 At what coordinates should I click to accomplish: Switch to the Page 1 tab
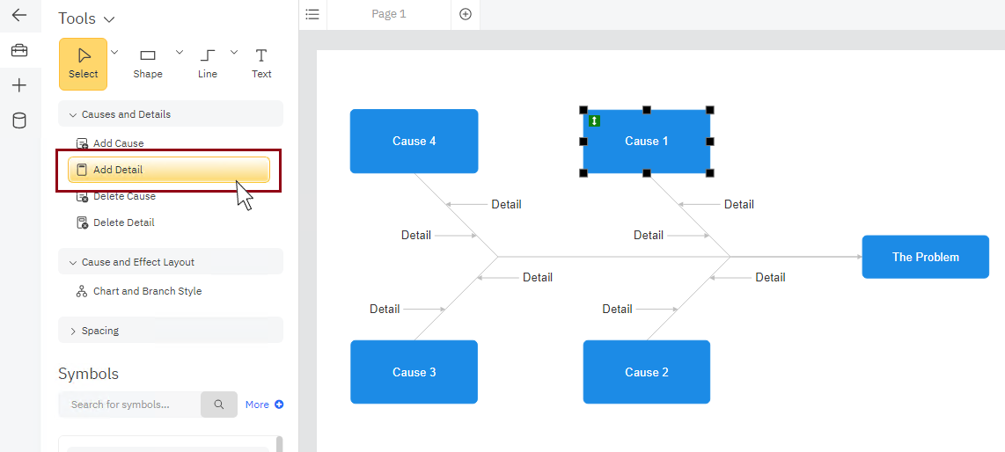click(389, 14)
